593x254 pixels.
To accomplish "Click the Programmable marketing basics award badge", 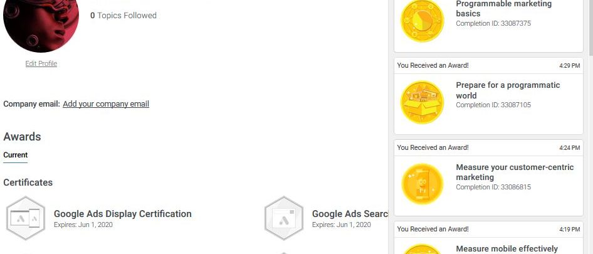I will click(x=422, y=19).
